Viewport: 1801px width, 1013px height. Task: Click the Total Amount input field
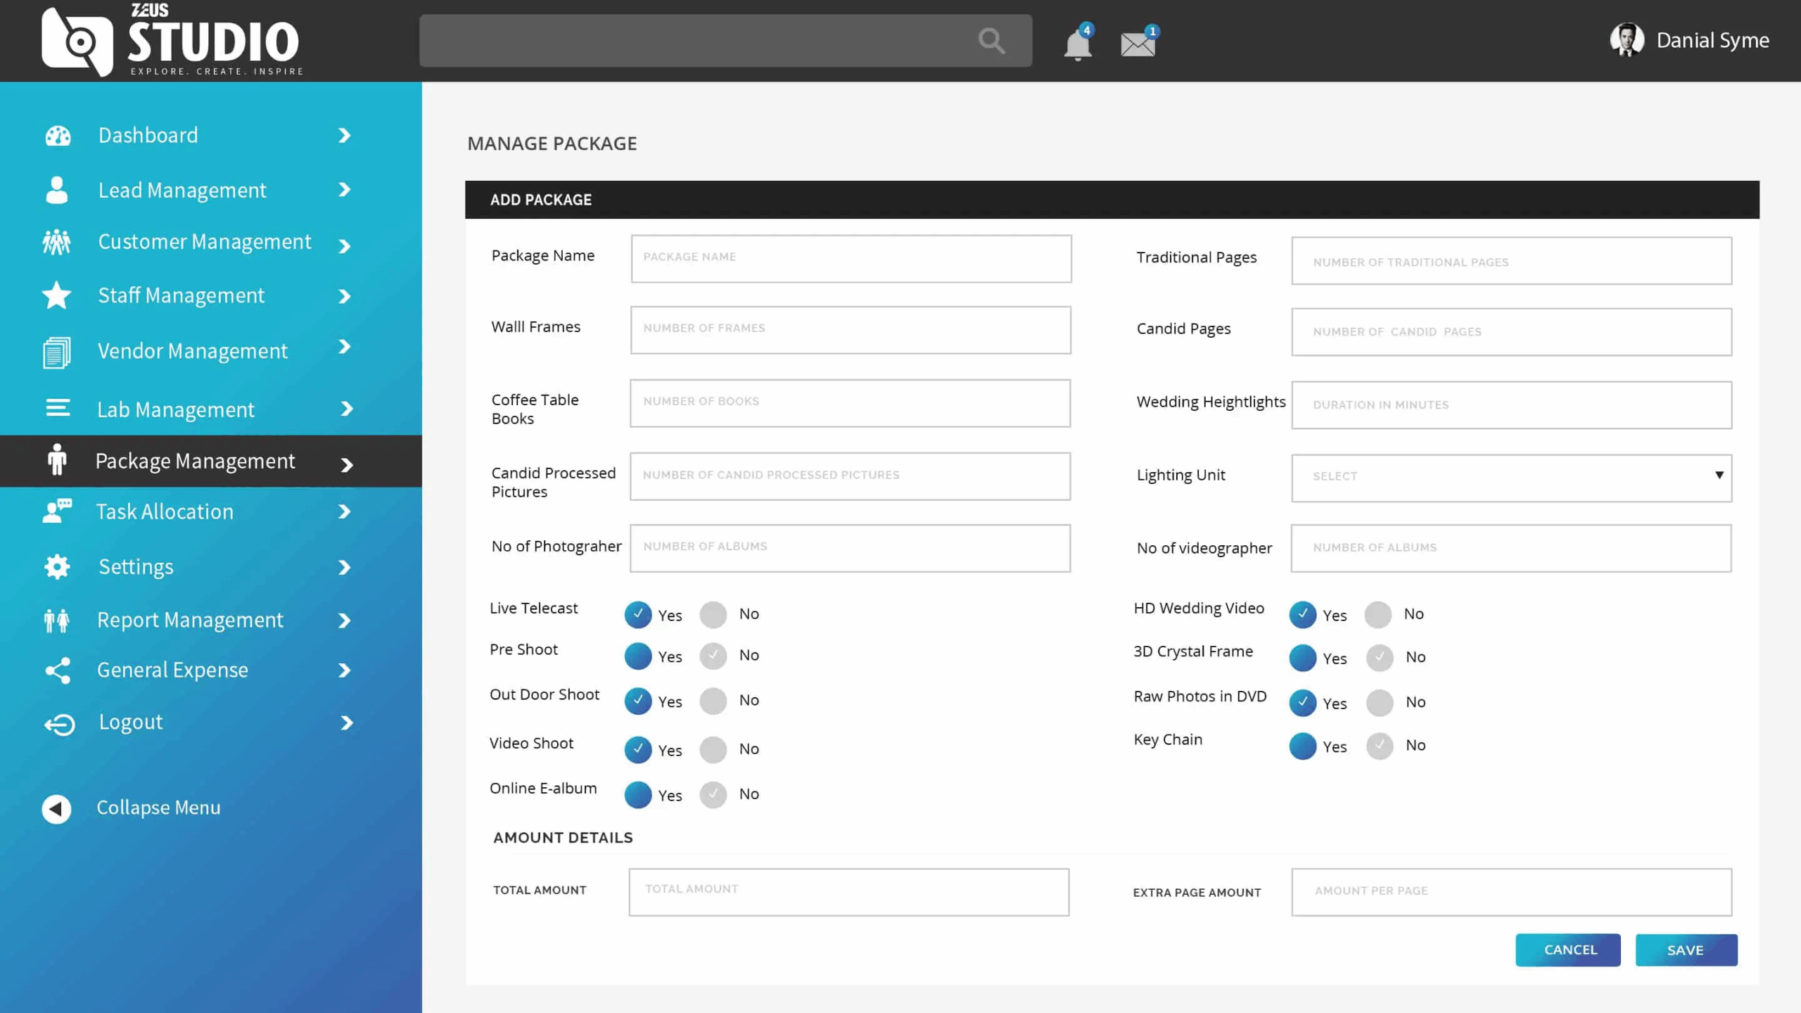(x=848, y=892)
